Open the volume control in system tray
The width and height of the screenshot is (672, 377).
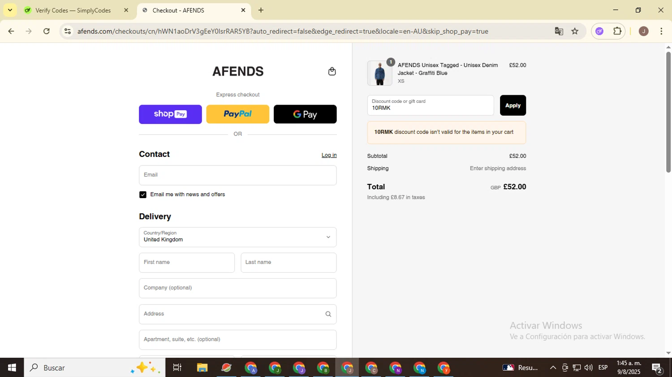588,368
